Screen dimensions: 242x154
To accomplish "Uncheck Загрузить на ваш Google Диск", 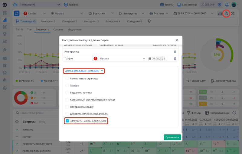I will [67, 121].
